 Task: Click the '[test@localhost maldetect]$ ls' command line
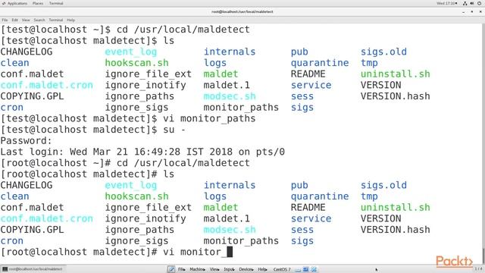87,41
